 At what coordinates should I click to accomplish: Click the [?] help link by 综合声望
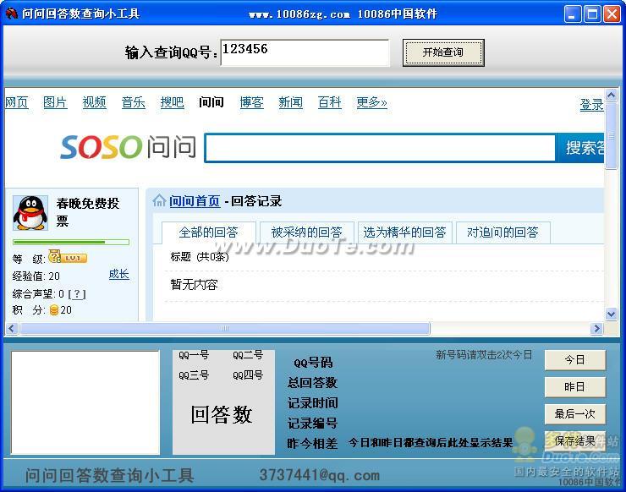pos(77,294)
